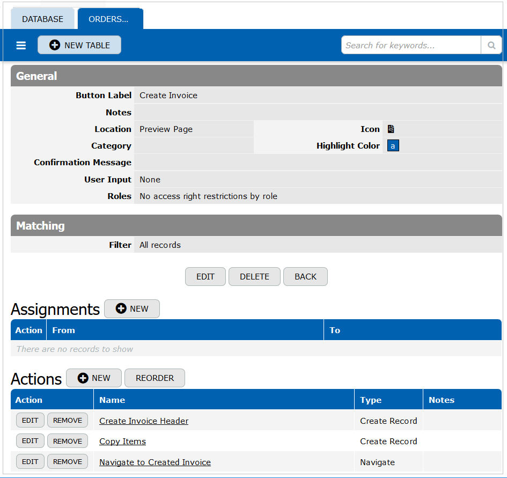Add a new action with New button
This screenshot has width=507, height=478.
click(94, 378)
